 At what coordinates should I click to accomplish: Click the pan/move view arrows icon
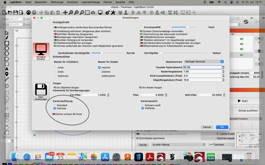[x=65, y=12]
